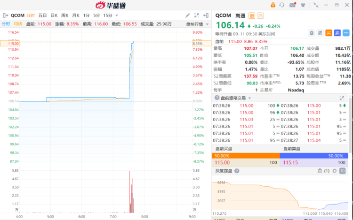
Task: Switch chart to 15分 fifteen-minute tab
Action: (x=108, y=15)
